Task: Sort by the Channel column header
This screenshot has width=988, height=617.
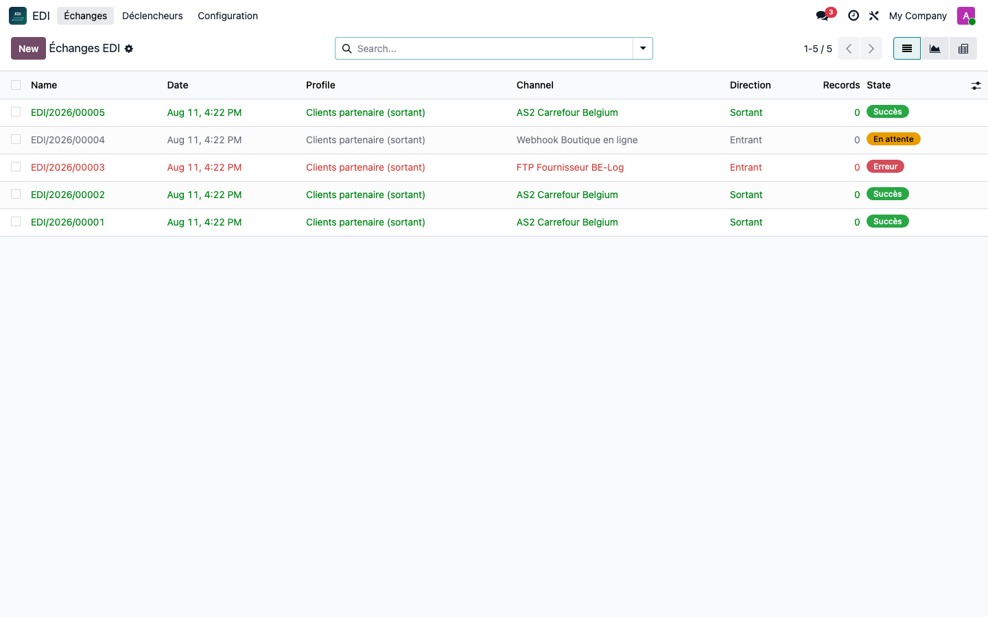Action: [535, 85]
